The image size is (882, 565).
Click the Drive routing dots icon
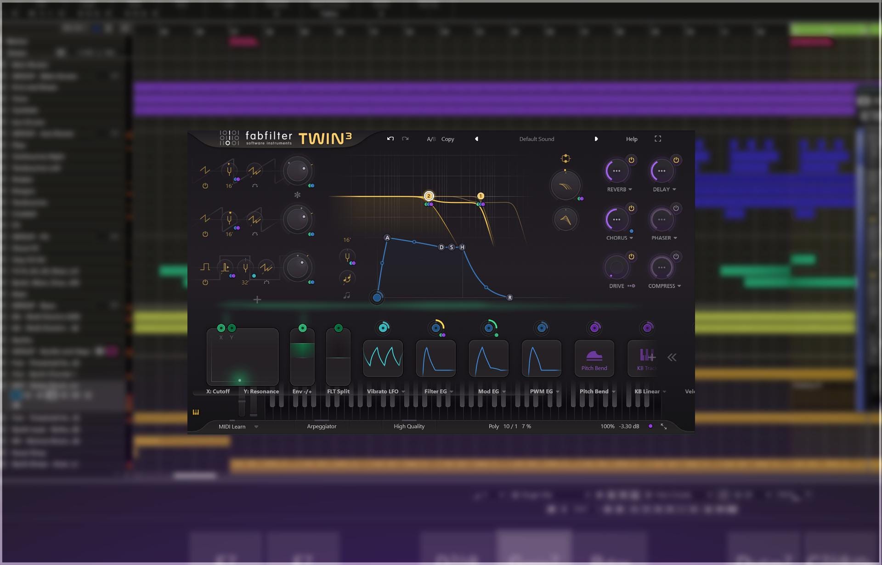point(632,286)
